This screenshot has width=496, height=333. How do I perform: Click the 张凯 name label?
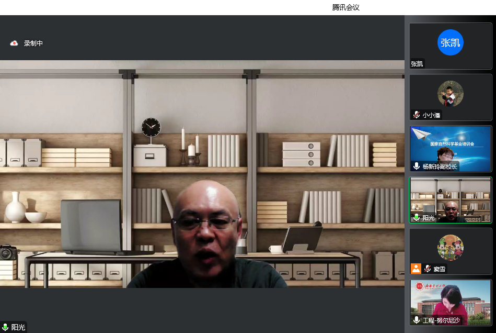pos(417,64)
